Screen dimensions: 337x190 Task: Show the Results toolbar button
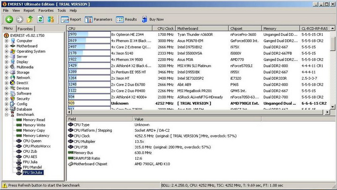126,20
